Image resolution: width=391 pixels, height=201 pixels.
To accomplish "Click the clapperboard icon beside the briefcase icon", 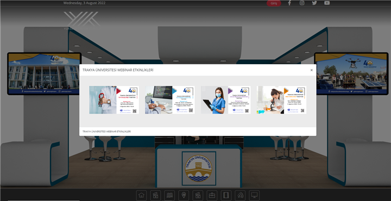I will coord(198,195).
